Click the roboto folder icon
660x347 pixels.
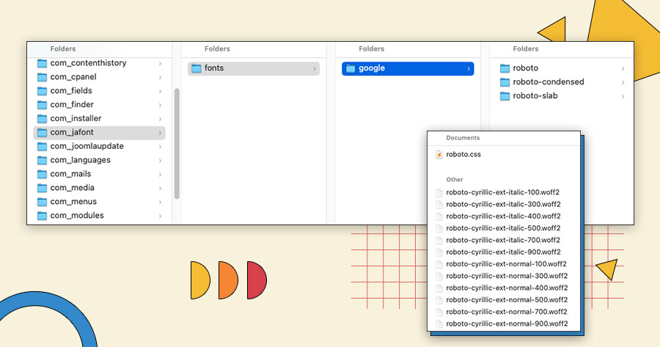coord(505,69)
